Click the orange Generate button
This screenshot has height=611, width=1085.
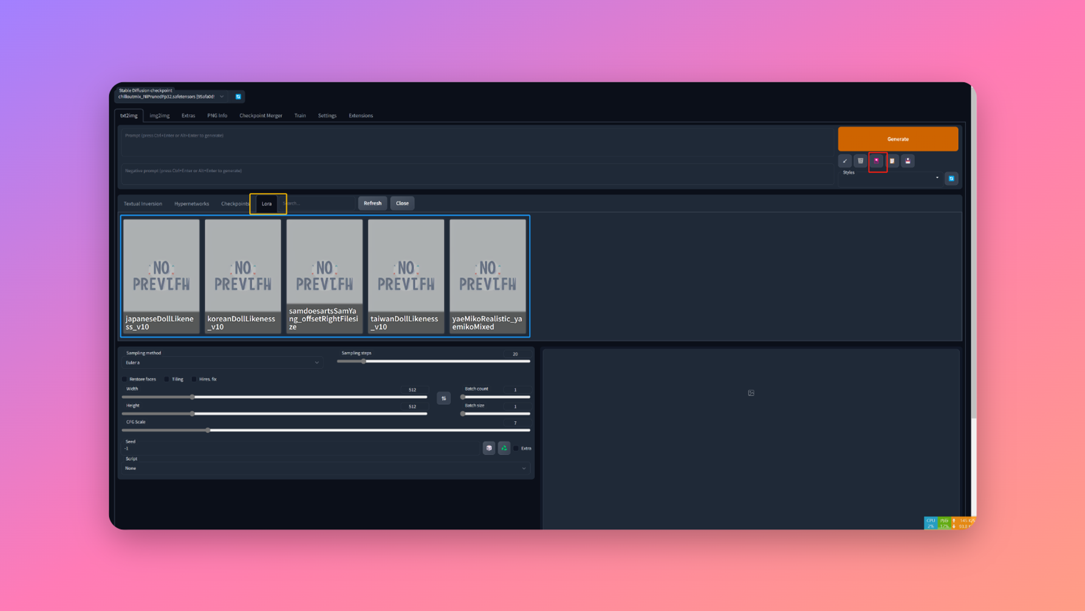pyautogui.click(x=898, y=139)
